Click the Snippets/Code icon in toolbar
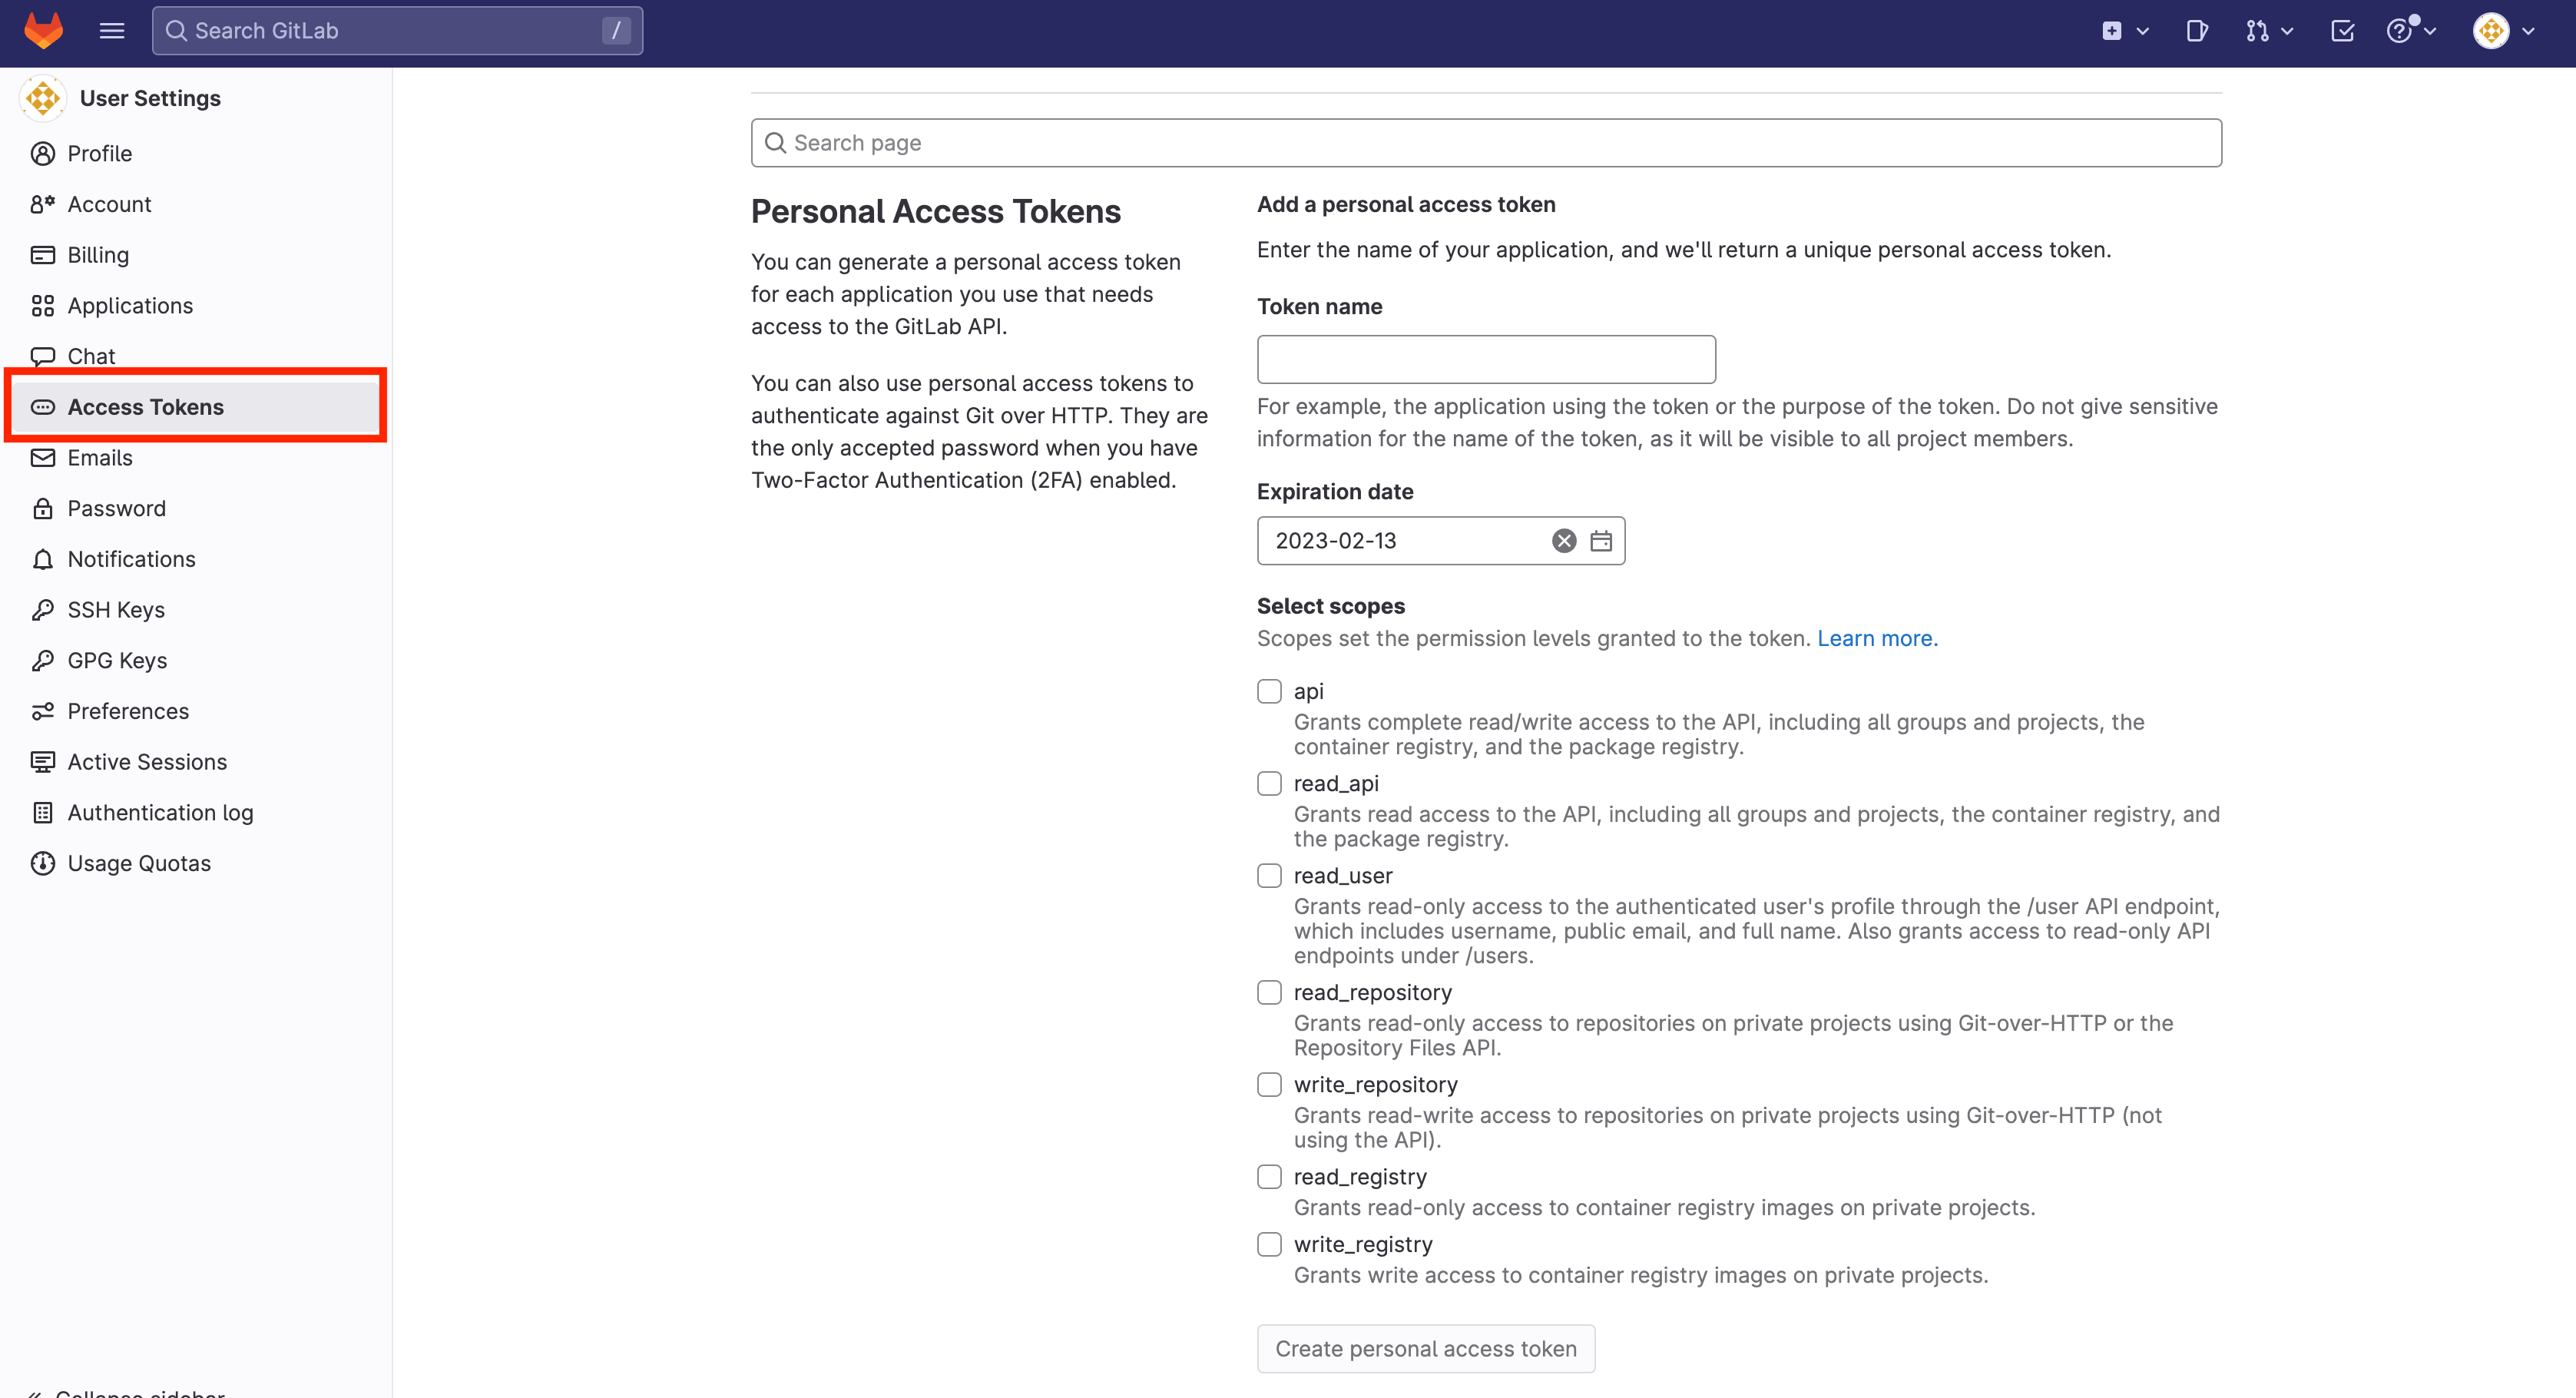This screenshot has width=2576, height=1398. point(2196,29)
